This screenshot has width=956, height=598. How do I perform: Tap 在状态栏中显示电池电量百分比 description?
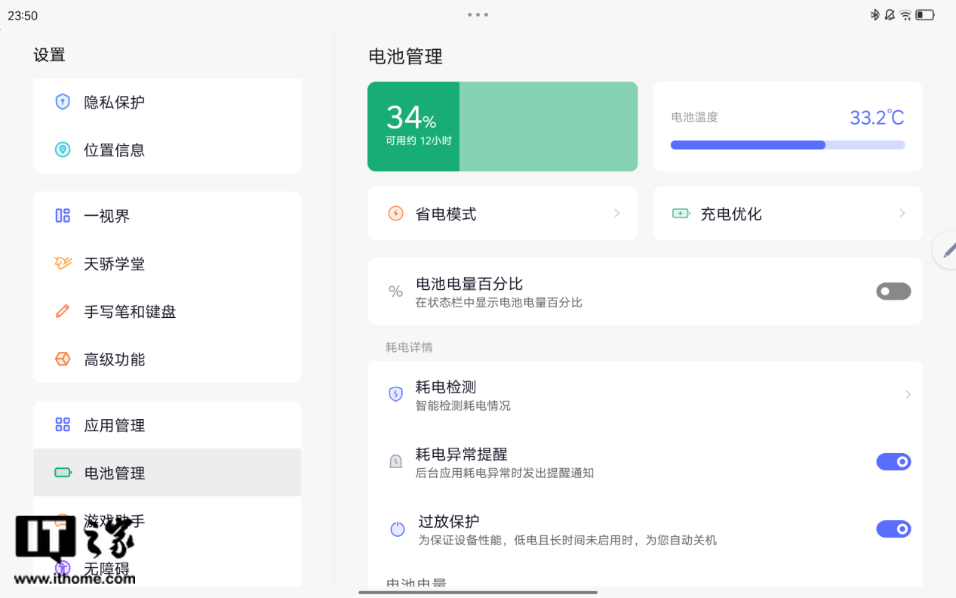499,303
